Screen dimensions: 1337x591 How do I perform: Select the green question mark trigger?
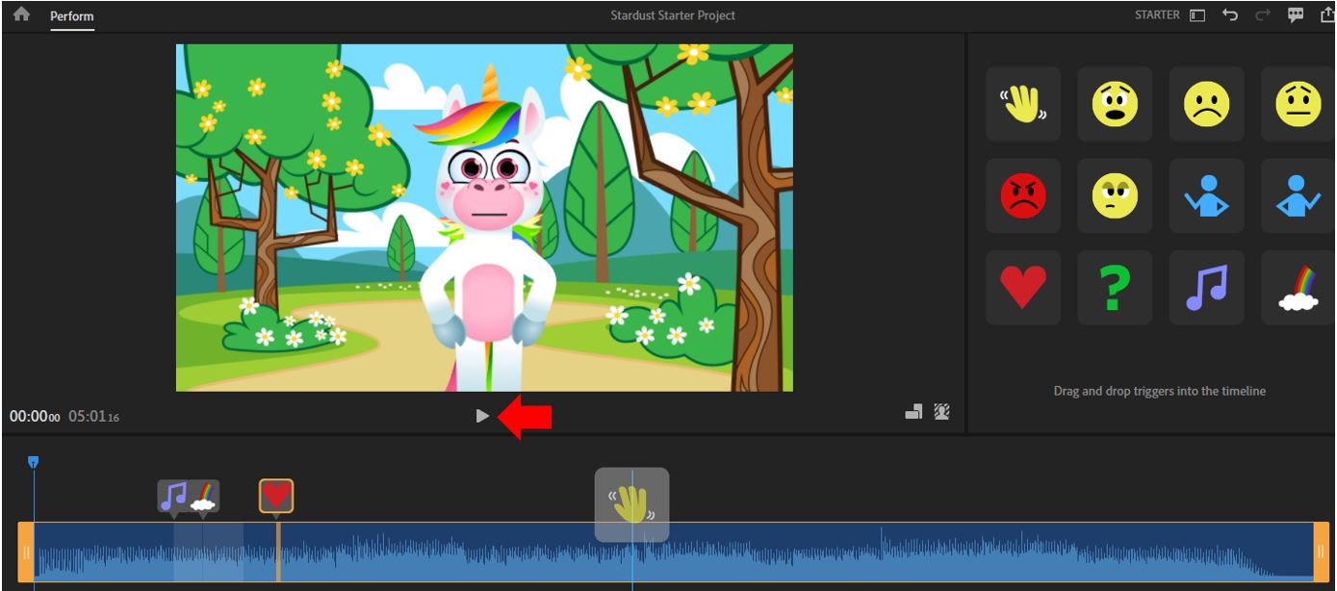(x=1115, y=288)
